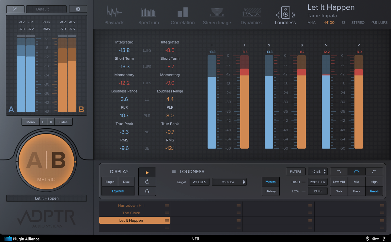Click the dollar sign store icon

coord(367,239)
